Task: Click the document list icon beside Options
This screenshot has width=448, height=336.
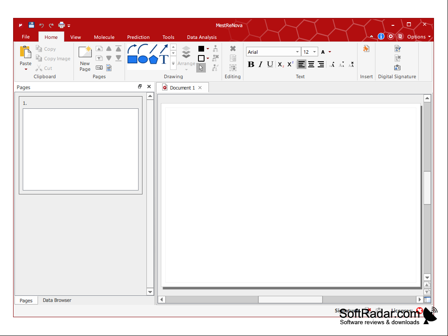Action: pos(400,37)
